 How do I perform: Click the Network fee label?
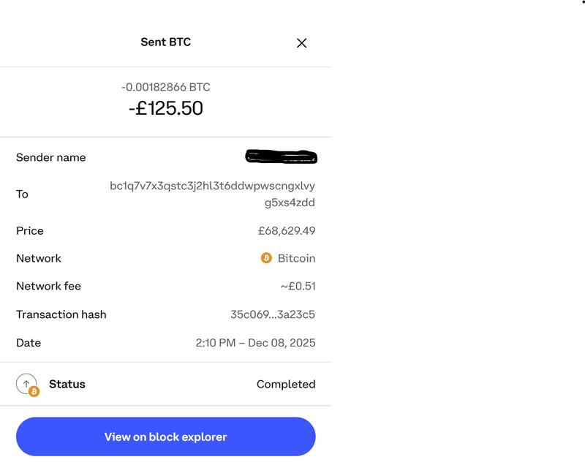tap(49, 286)
